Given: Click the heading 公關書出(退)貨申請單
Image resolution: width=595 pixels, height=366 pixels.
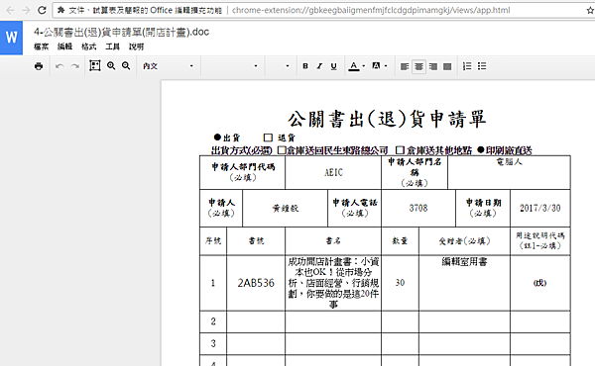Looking at the screenshot, I should coord(387,120).
